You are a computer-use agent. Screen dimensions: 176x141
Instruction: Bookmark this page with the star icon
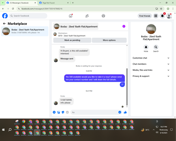pyautogui.click(x=161, y=9)
